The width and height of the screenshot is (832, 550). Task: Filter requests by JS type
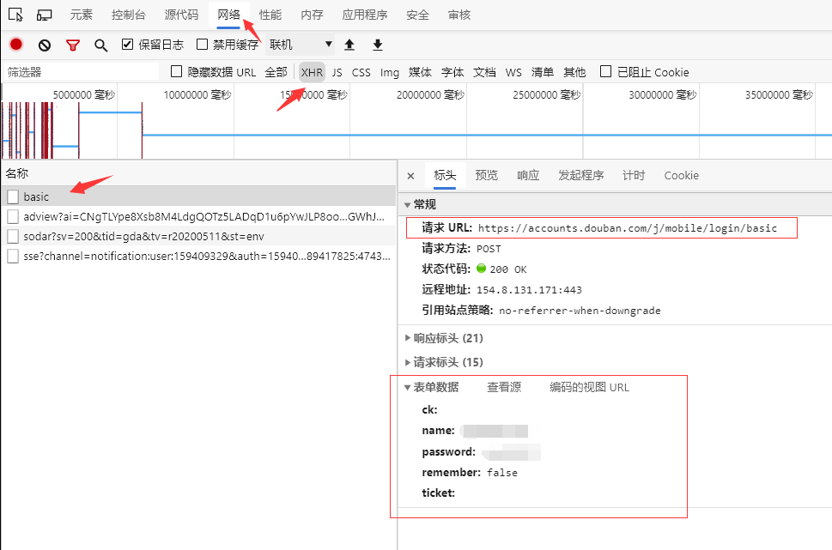tap(337, 72)
